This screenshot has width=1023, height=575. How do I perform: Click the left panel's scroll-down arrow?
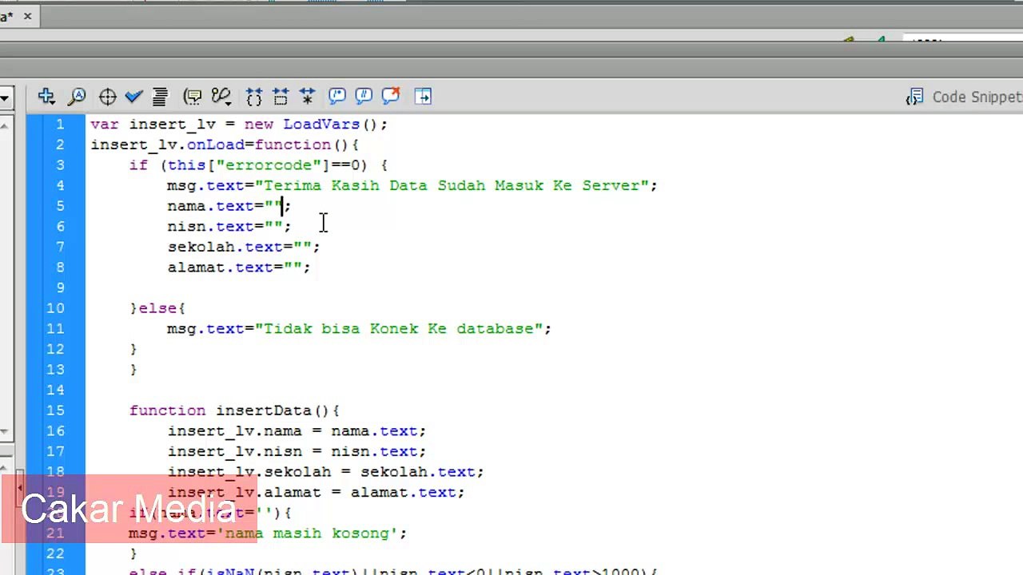click(x=5, y=432)
